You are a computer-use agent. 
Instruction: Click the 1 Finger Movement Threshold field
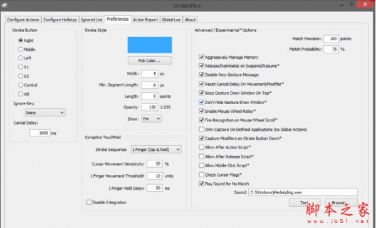155,176
